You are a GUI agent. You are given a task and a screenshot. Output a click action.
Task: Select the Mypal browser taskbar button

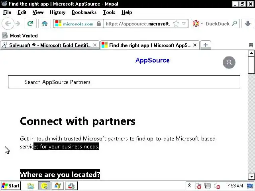coord(44,186)
